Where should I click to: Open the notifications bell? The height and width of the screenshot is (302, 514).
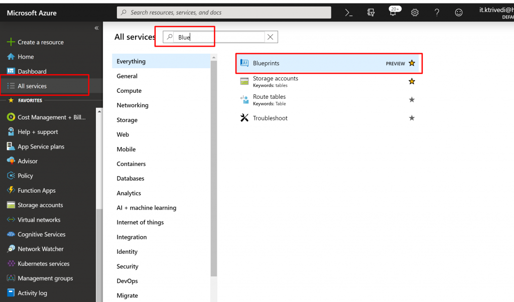393,13
